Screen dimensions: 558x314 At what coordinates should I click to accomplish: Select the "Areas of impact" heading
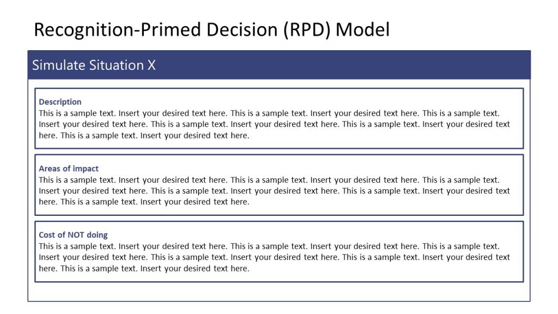(69, 168)
